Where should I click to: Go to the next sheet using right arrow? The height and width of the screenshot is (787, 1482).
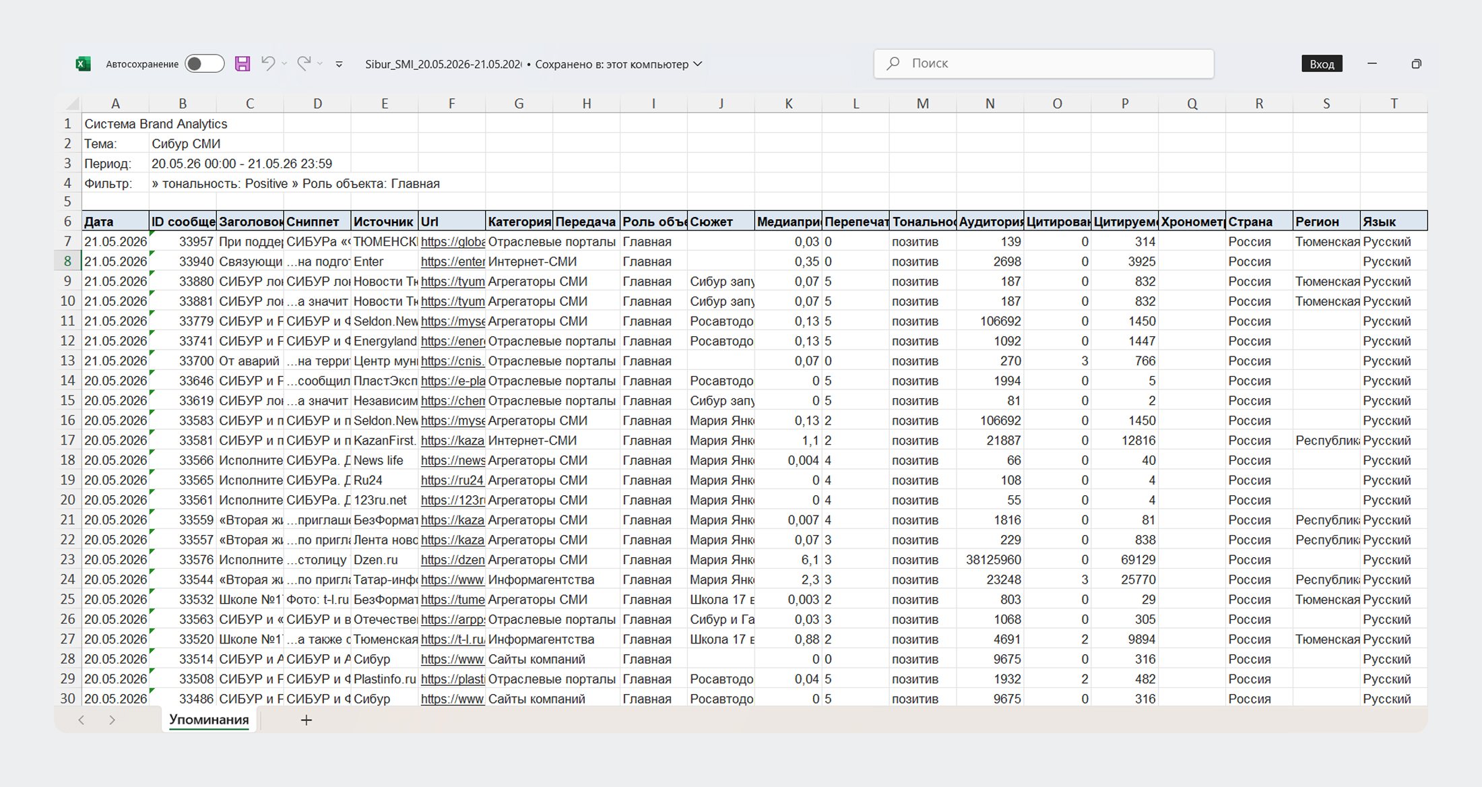112,720
